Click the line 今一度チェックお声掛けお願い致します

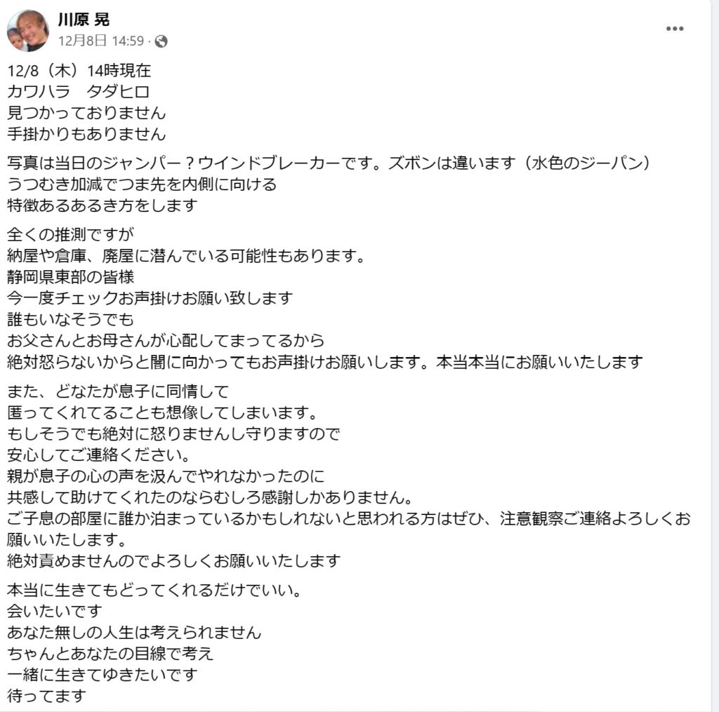[x=150, y=297]
